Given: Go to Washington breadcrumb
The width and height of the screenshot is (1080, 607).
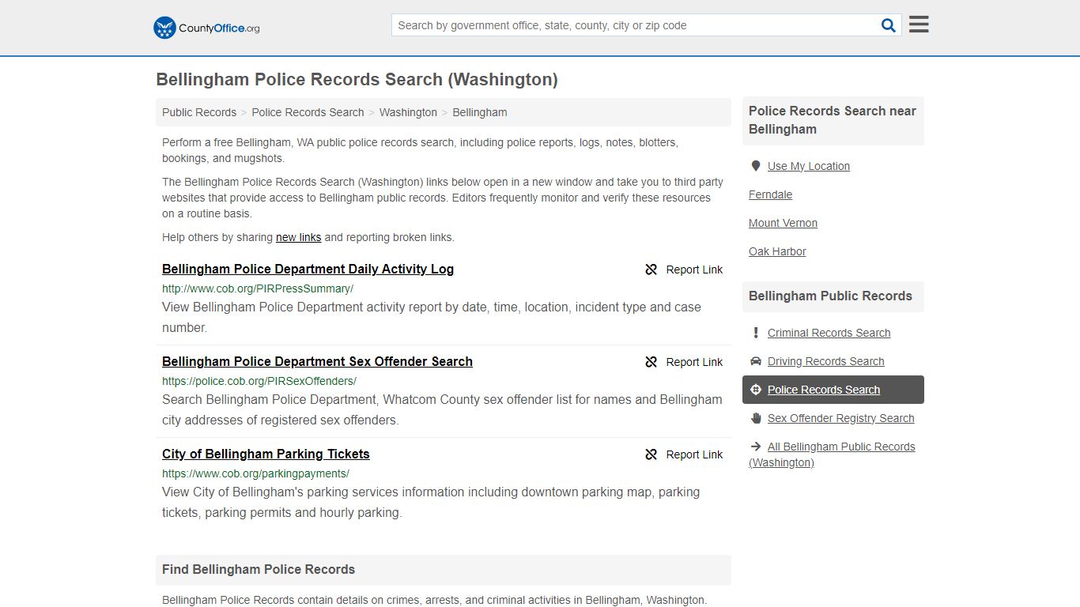Looking at the screenshot, I should [408, 112].
